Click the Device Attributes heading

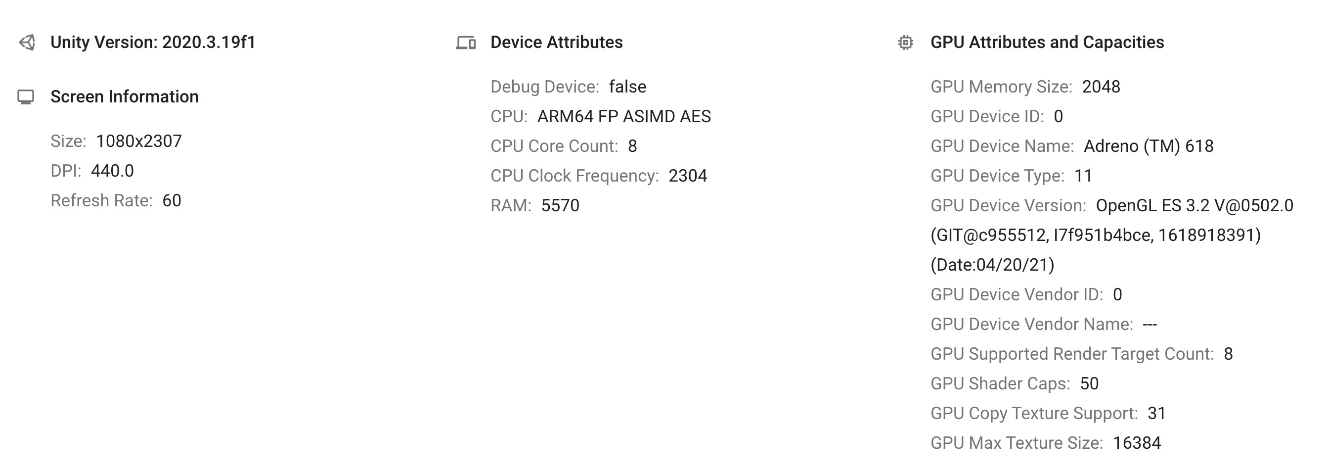point(556,42)
